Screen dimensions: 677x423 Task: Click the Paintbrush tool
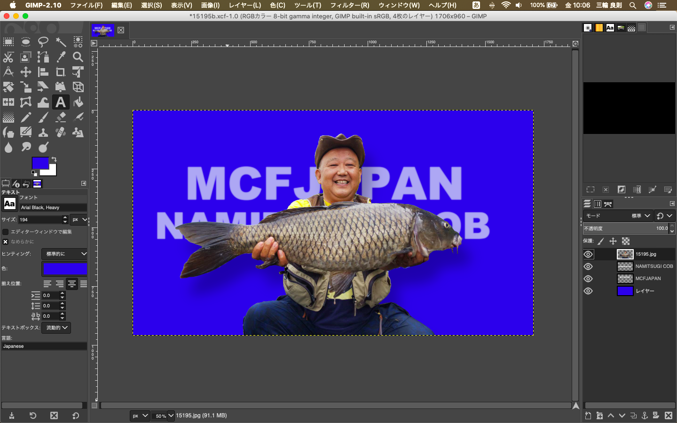[x=43, y=117]
